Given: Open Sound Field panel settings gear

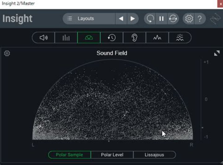Looking at the screenshot, I should click(7, 54).
